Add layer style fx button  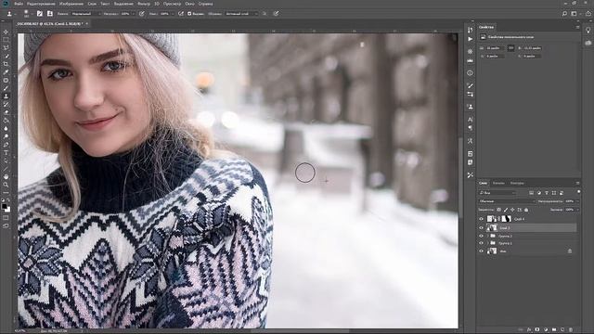529,330
